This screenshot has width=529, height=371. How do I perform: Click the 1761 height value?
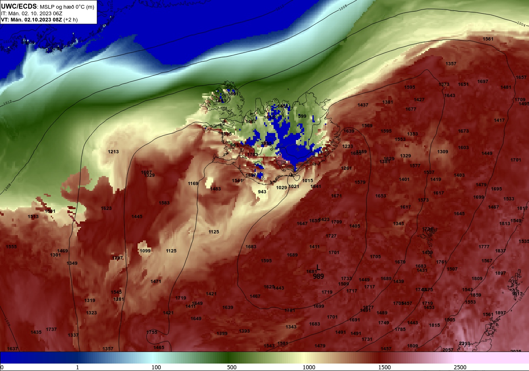click(x=441, y=262)
